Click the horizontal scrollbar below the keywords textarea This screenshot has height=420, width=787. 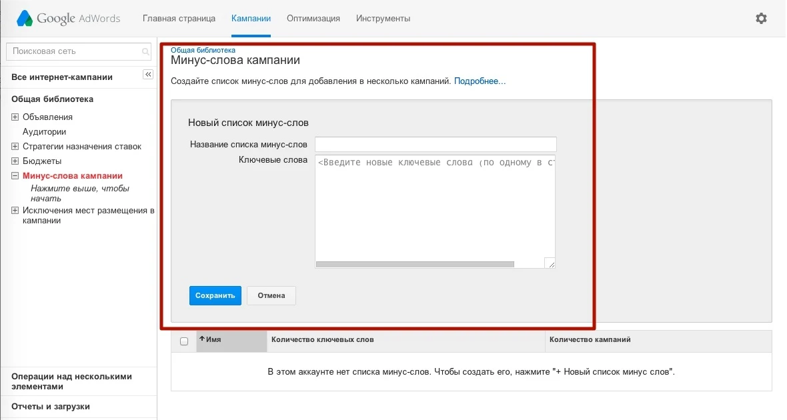[414, 264]
